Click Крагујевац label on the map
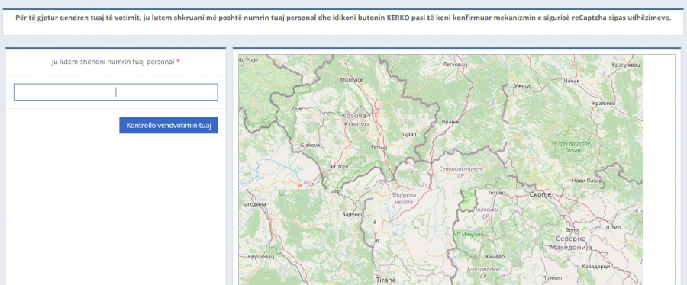The image size is (687, 285). pos(626,64)
